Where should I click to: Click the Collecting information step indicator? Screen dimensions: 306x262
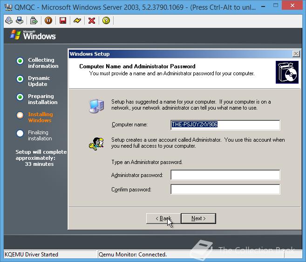click(x=20, y=61)
